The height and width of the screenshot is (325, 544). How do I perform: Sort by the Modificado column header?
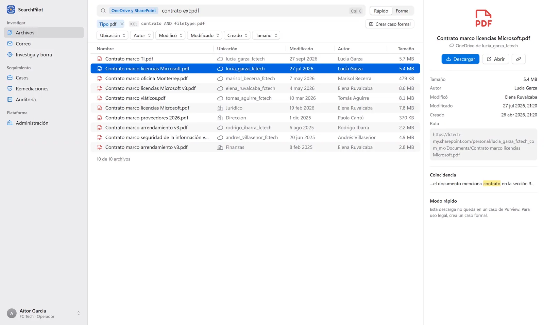tap(301, 49)
